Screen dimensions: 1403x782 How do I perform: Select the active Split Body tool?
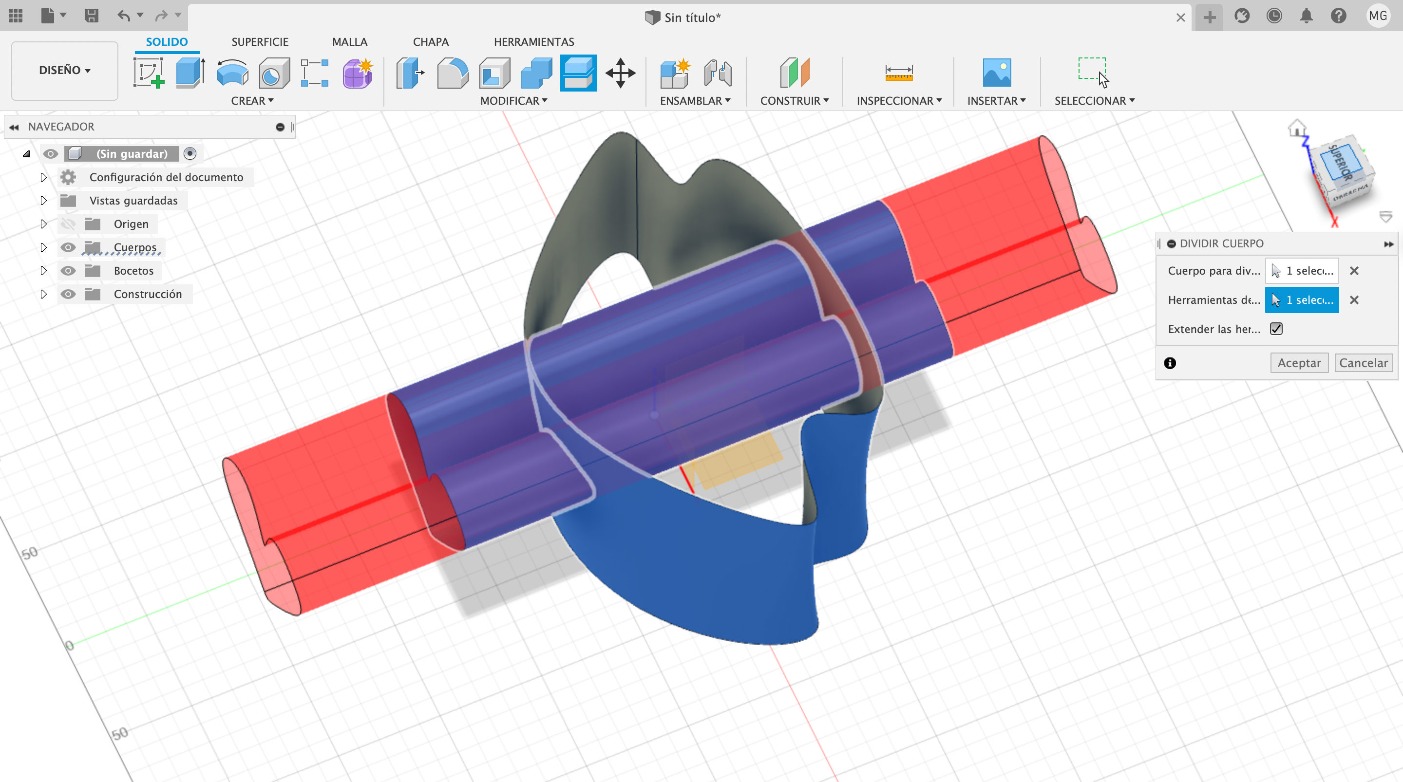pyautogui.click(x=578, y=73)
